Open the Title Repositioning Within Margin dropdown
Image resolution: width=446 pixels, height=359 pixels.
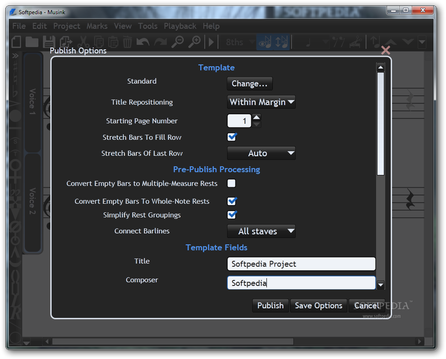[261, 102]
